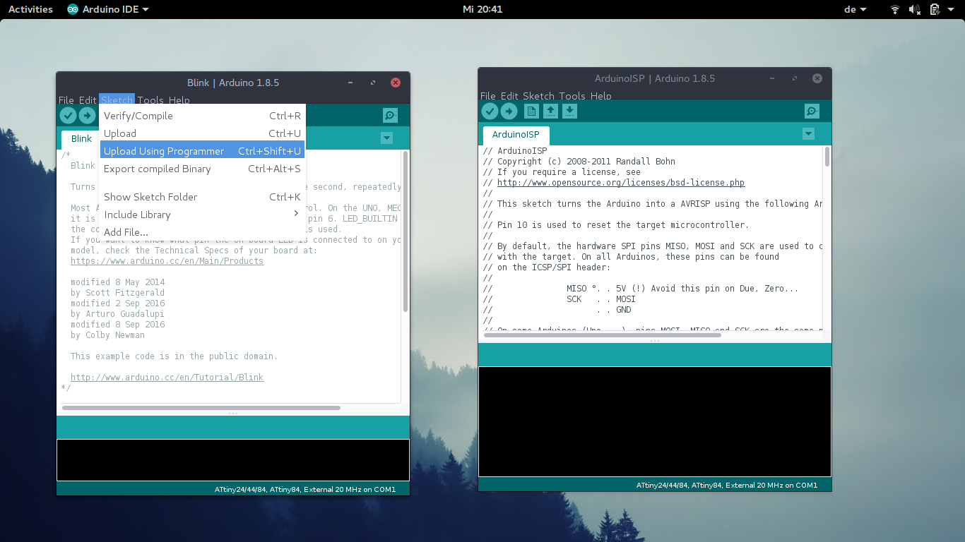Click the 'by Colby Newman' comment line
965x542 pixels.
coord(107,335)
